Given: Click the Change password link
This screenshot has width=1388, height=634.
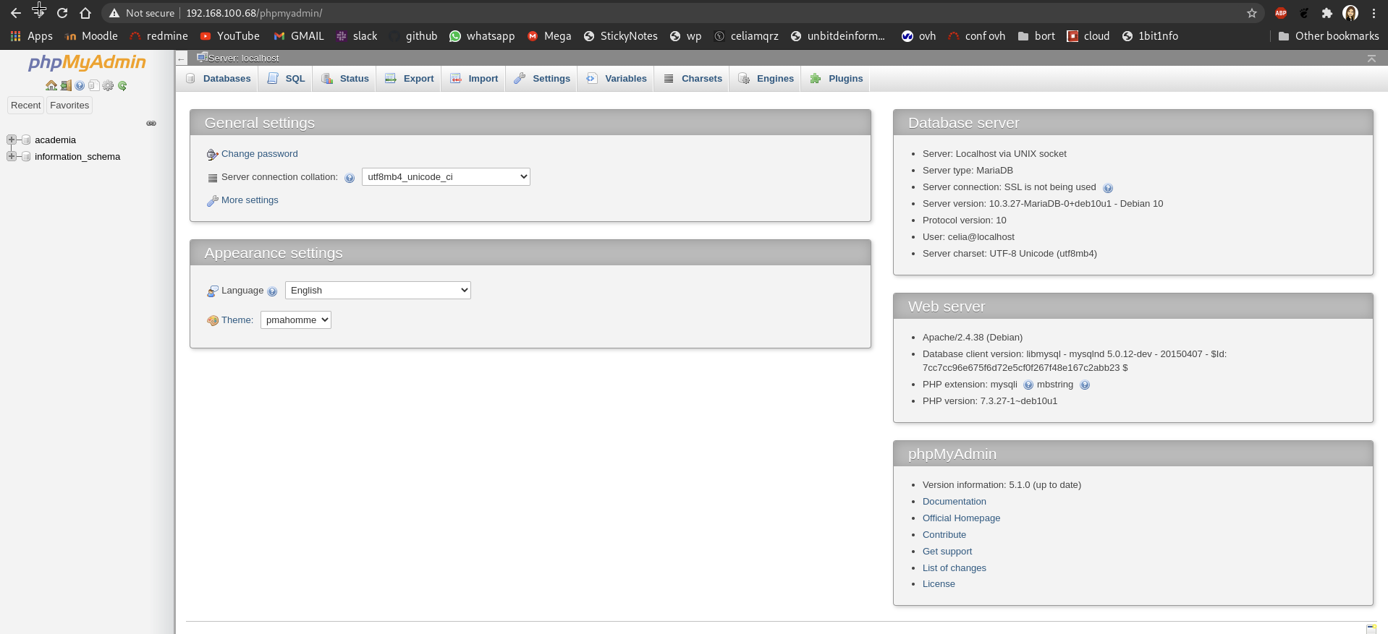Looking at the screenshot, I should coord(259,154).
